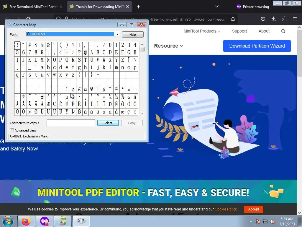Open Firefox hamburger application menu

click(295, 19)
